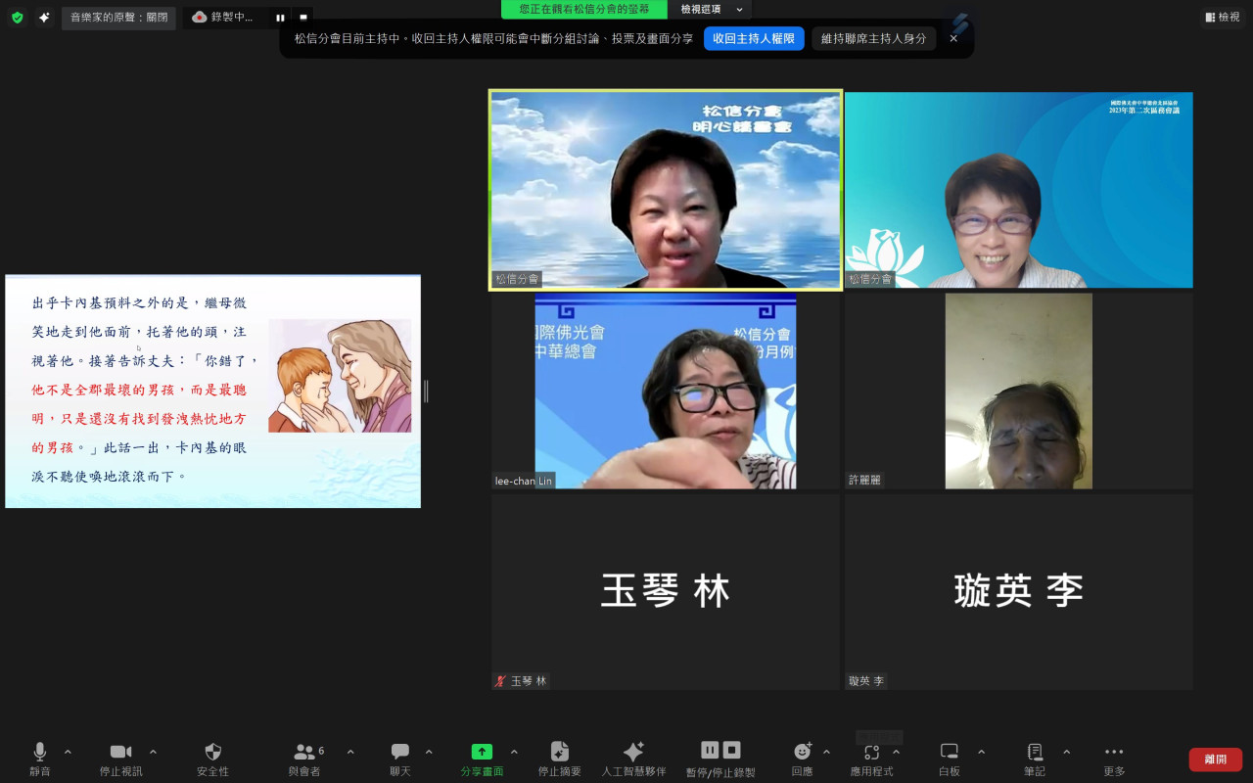
Task: Expand the video options arrow beside 停止視訊
Action: 153,752
